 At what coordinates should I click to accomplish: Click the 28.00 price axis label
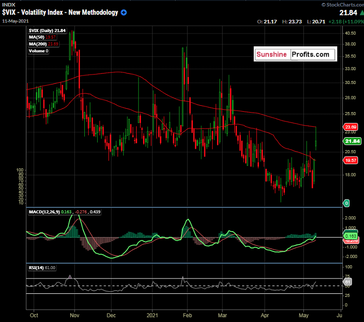(x=350, y=98)
